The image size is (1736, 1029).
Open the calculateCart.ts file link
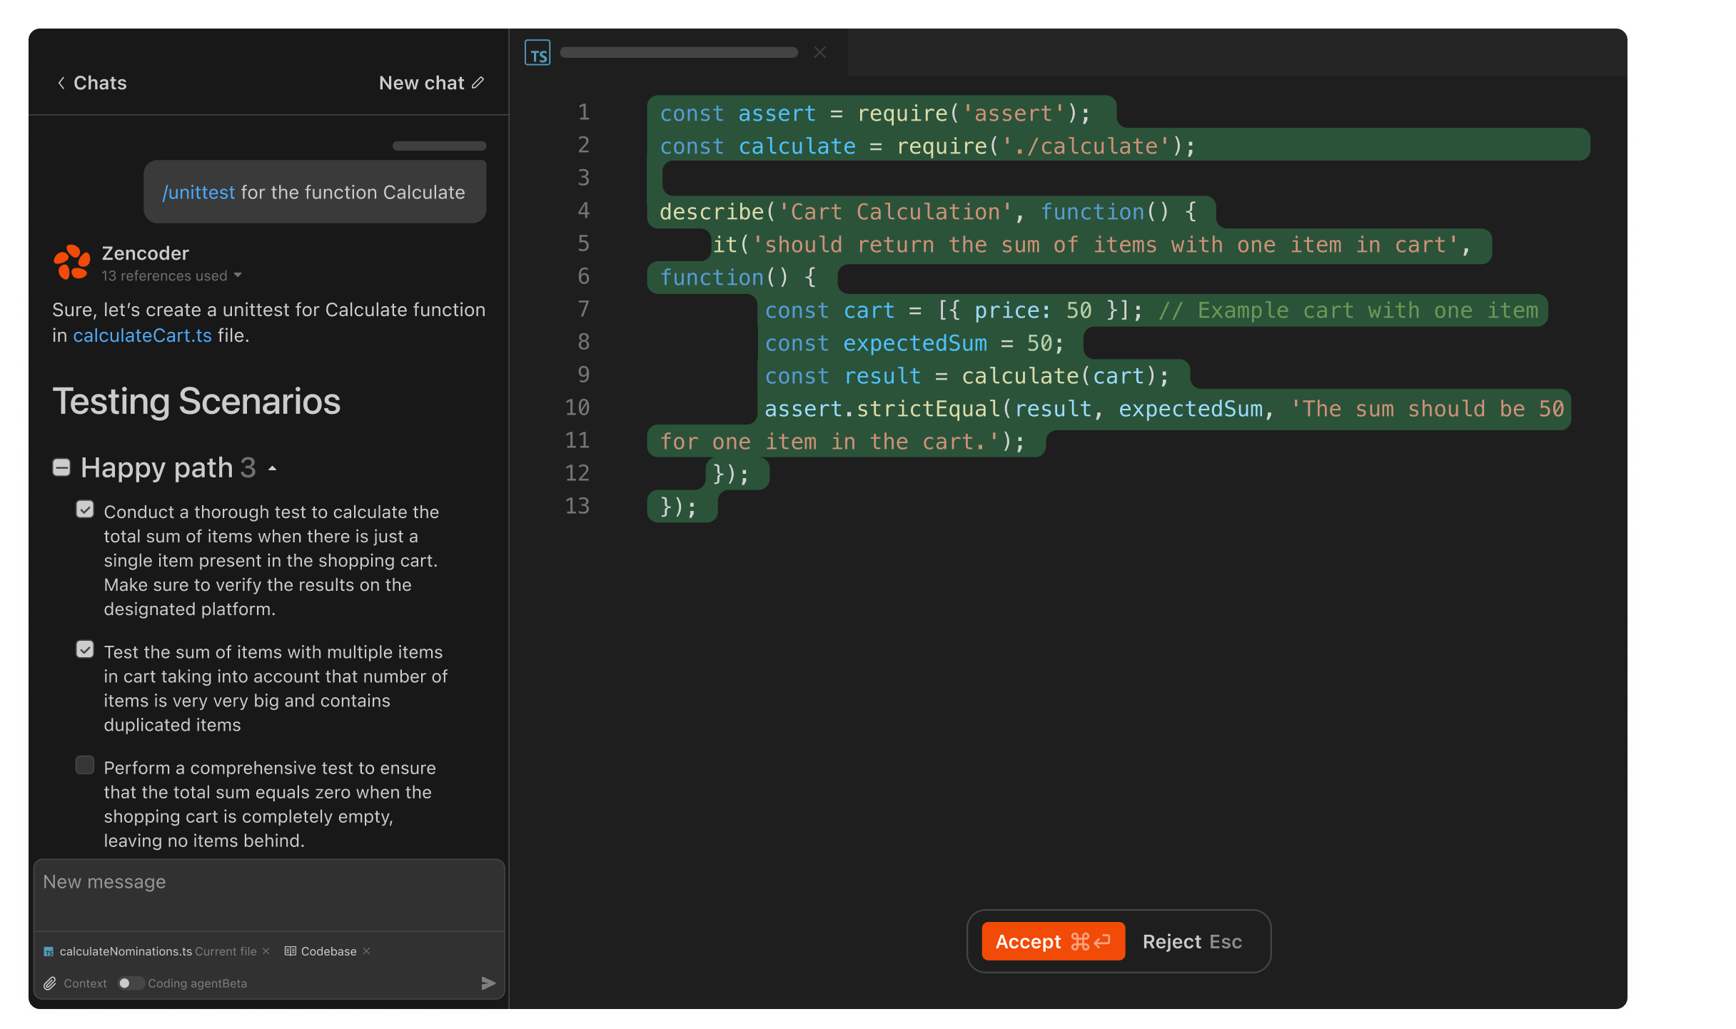click(x=142, y=335)
